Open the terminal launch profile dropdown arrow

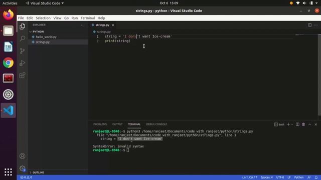292,124
